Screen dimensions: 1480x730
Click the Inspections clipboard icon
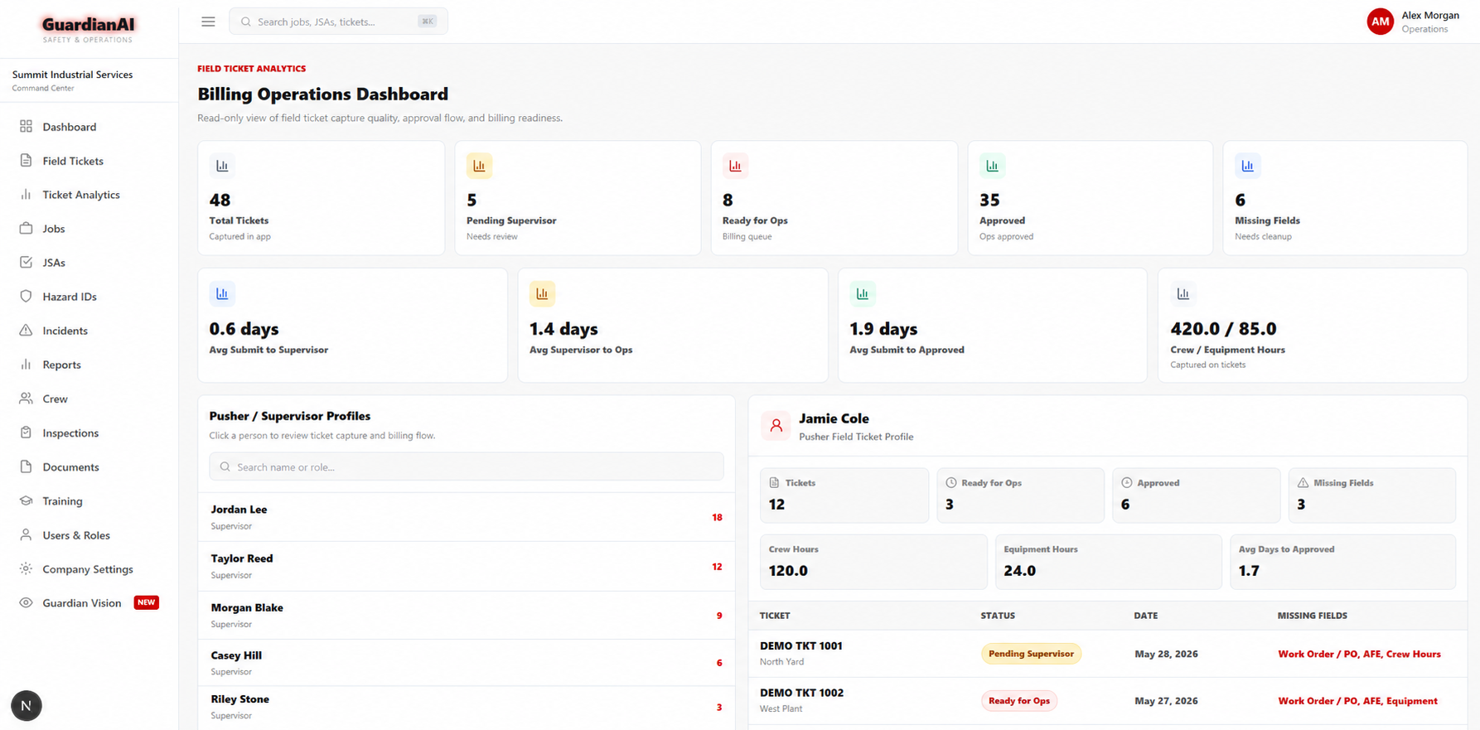pos(26,433)
